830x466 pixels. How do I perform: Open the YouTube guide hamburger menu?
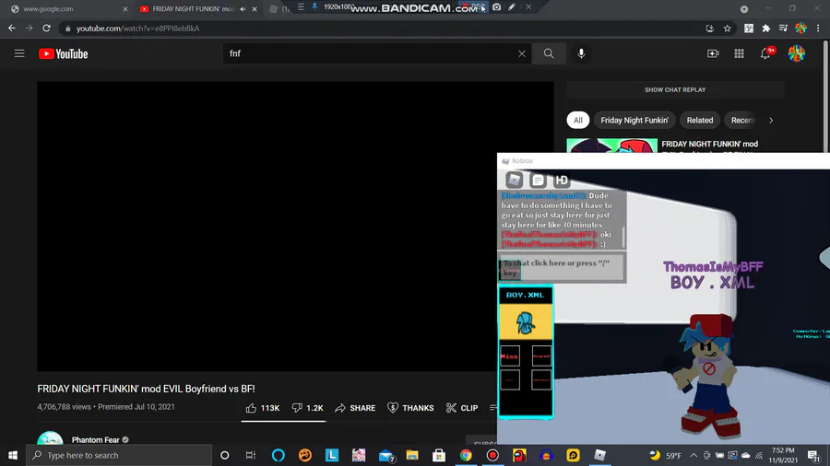(x=19, y=53)
